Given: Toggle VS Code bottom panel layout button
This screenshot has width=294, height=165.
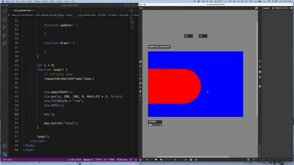Looking at the screenshot, I should [x=129, y=5].
